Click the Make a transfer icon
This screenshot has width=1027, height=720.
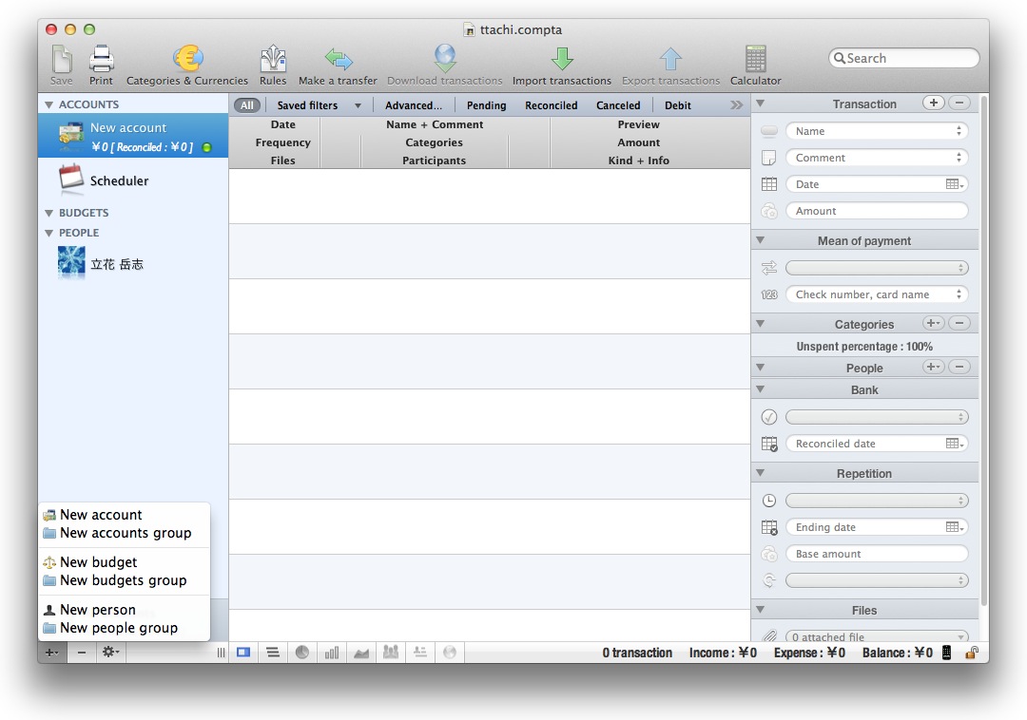[x=338, y=60]
